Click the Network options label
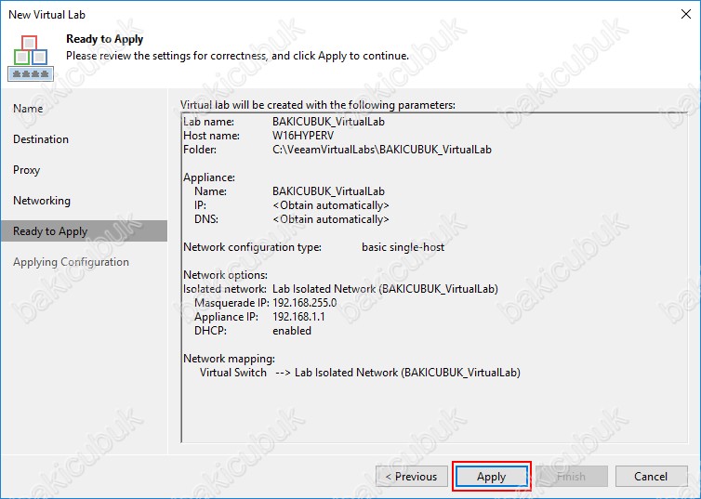Viewport: 701px width, 499px height. 225,275
